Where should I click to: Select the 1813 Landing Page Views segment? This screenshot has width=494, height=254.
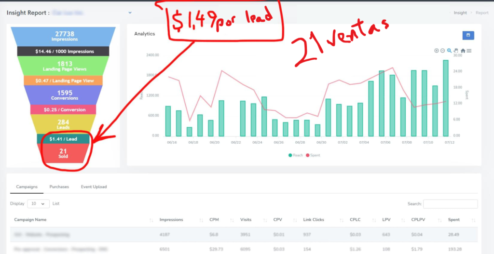pyautogui.click(x=63, y=66)
